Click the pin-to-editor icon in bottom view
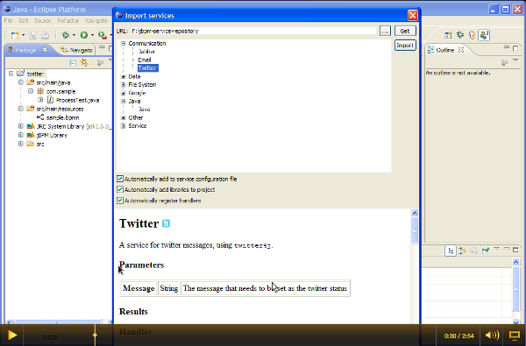Screen dimensions: 526x346 485,251
